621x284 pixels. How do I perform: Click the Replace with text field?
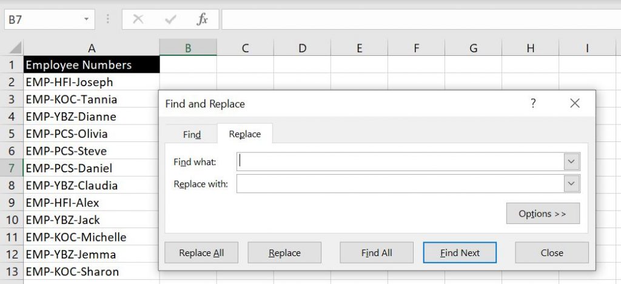(x=400, y=184)
